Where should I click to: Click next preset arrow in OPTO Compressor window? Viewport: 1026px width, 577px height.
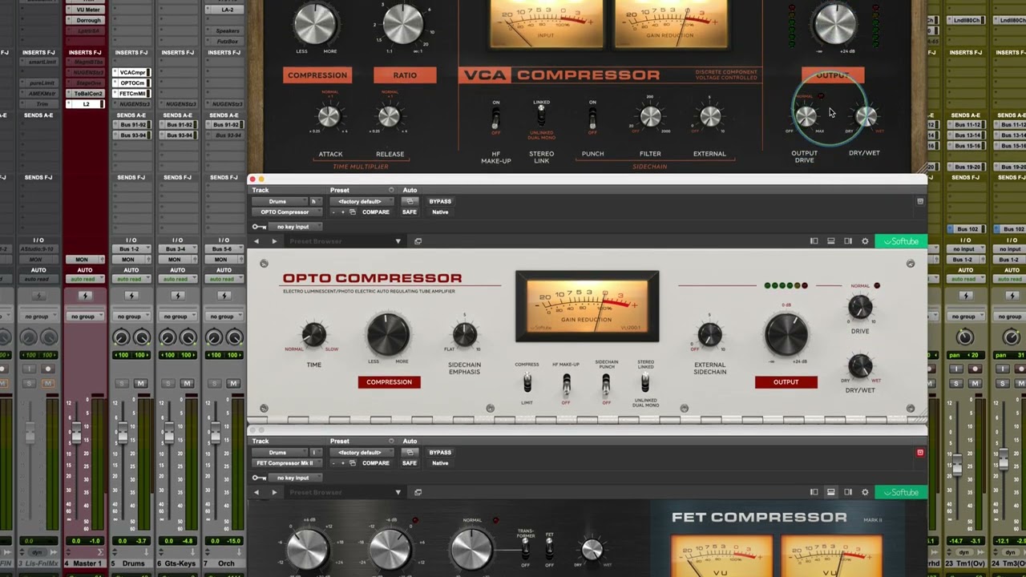274,241
